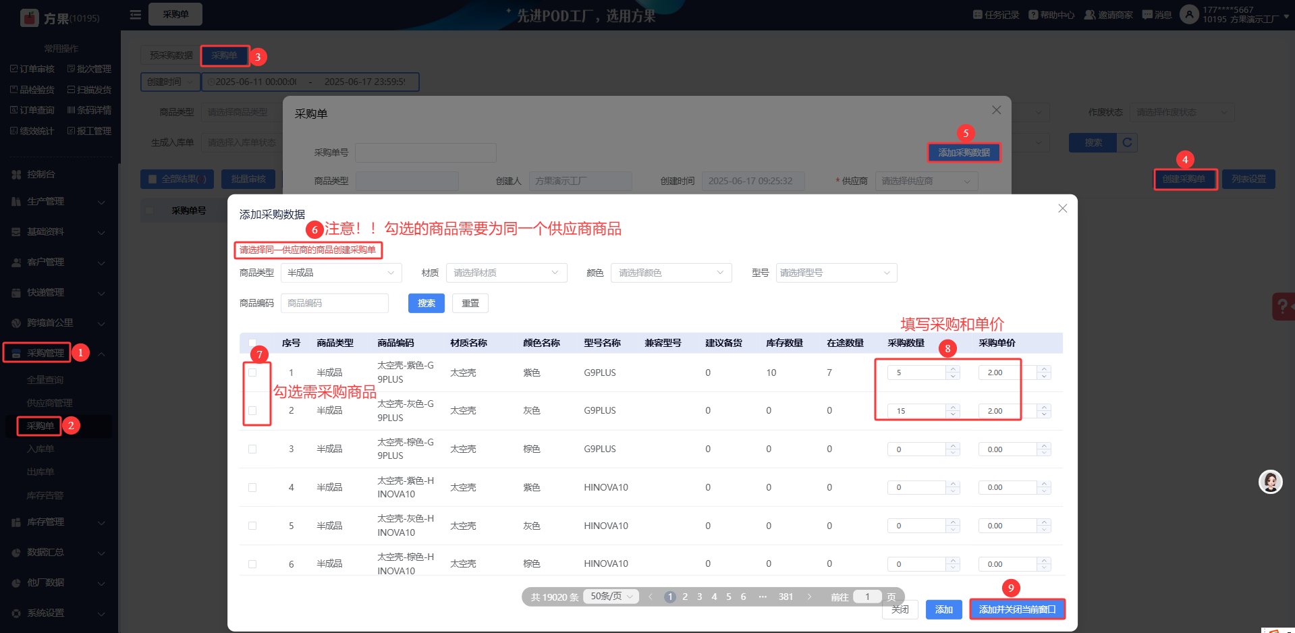Increase purchase quantity for row 1
This screenshot has height=633, width=1295.
point(953,369)
